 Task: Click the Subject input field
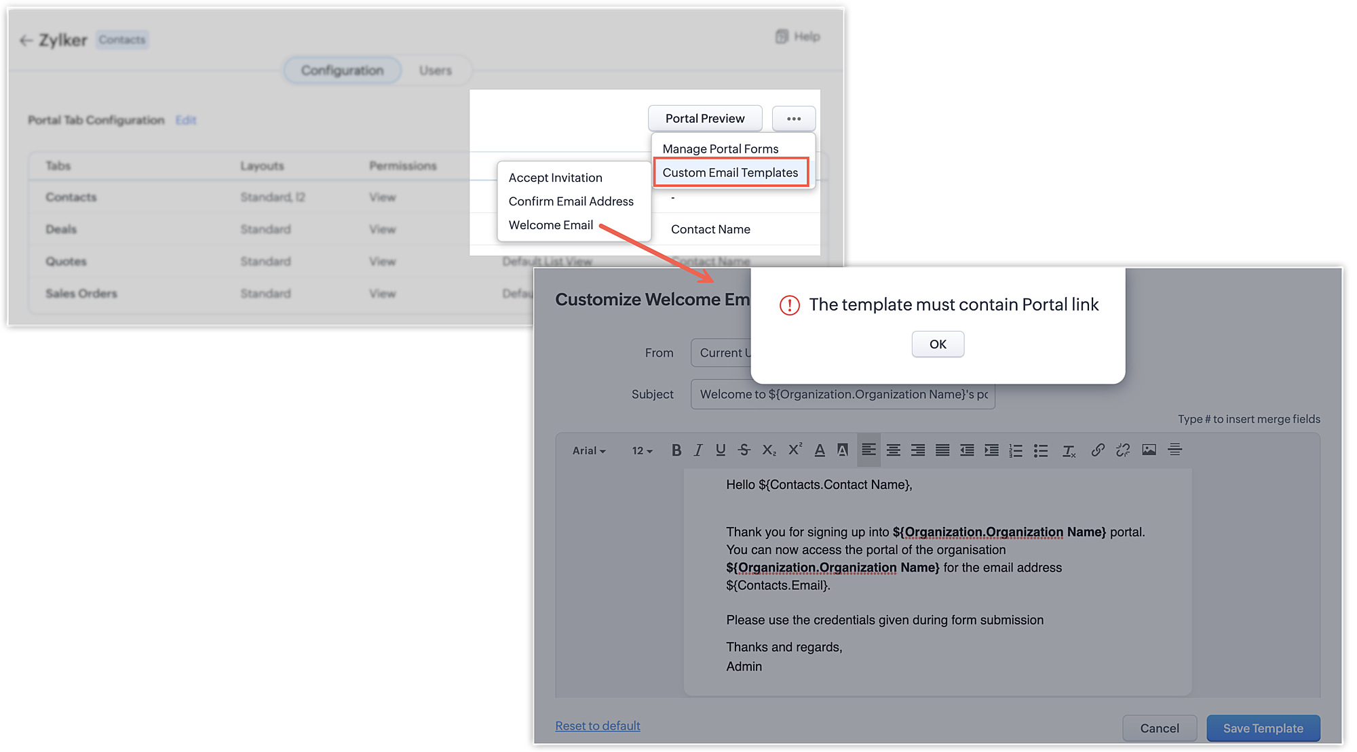tap(843, 394)
